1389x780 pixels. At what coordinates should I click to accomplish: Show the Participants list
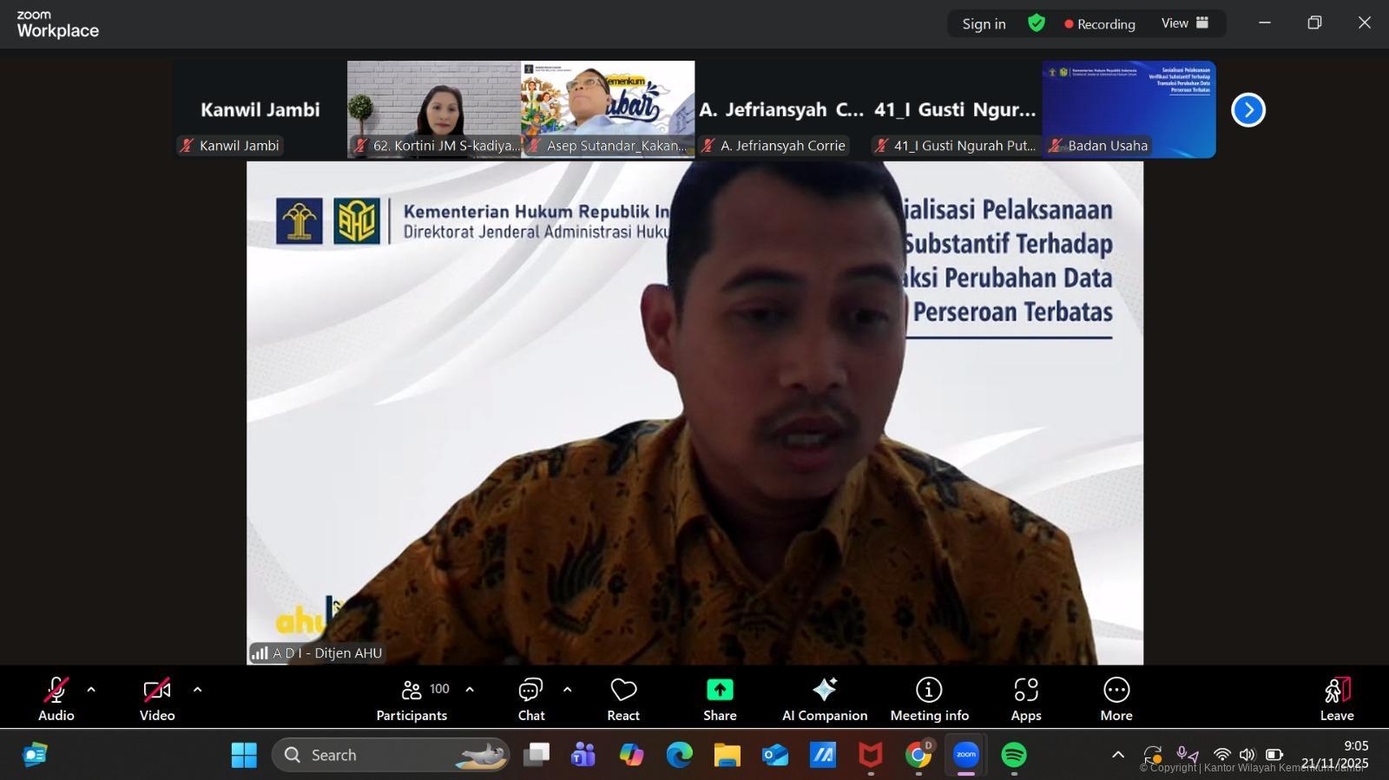tap(412, 698)
